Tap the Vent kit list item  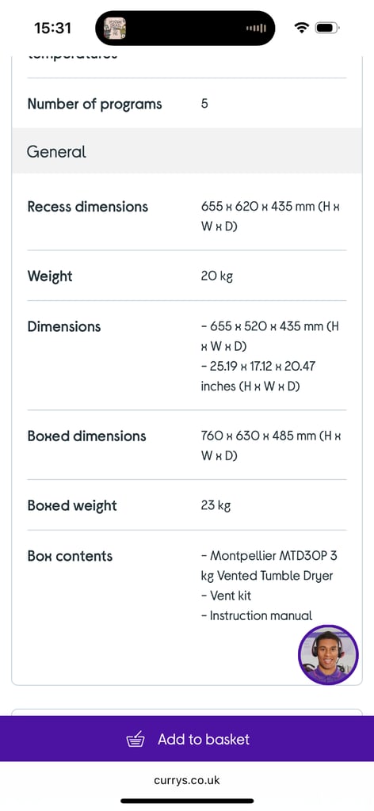pyautogui.click(x=226, y=596)
